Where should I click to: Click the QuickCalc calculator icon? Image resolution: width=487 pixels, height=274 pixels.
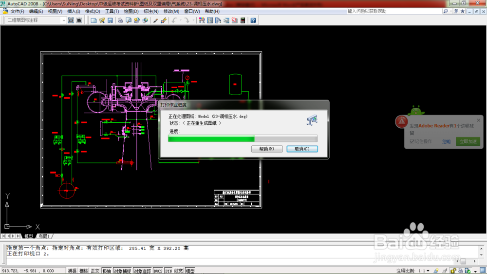[243, 20]
